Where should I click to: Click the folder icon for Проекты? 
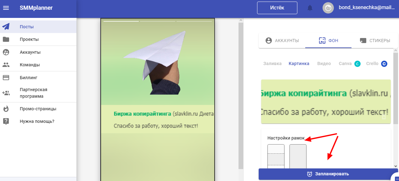6,39
